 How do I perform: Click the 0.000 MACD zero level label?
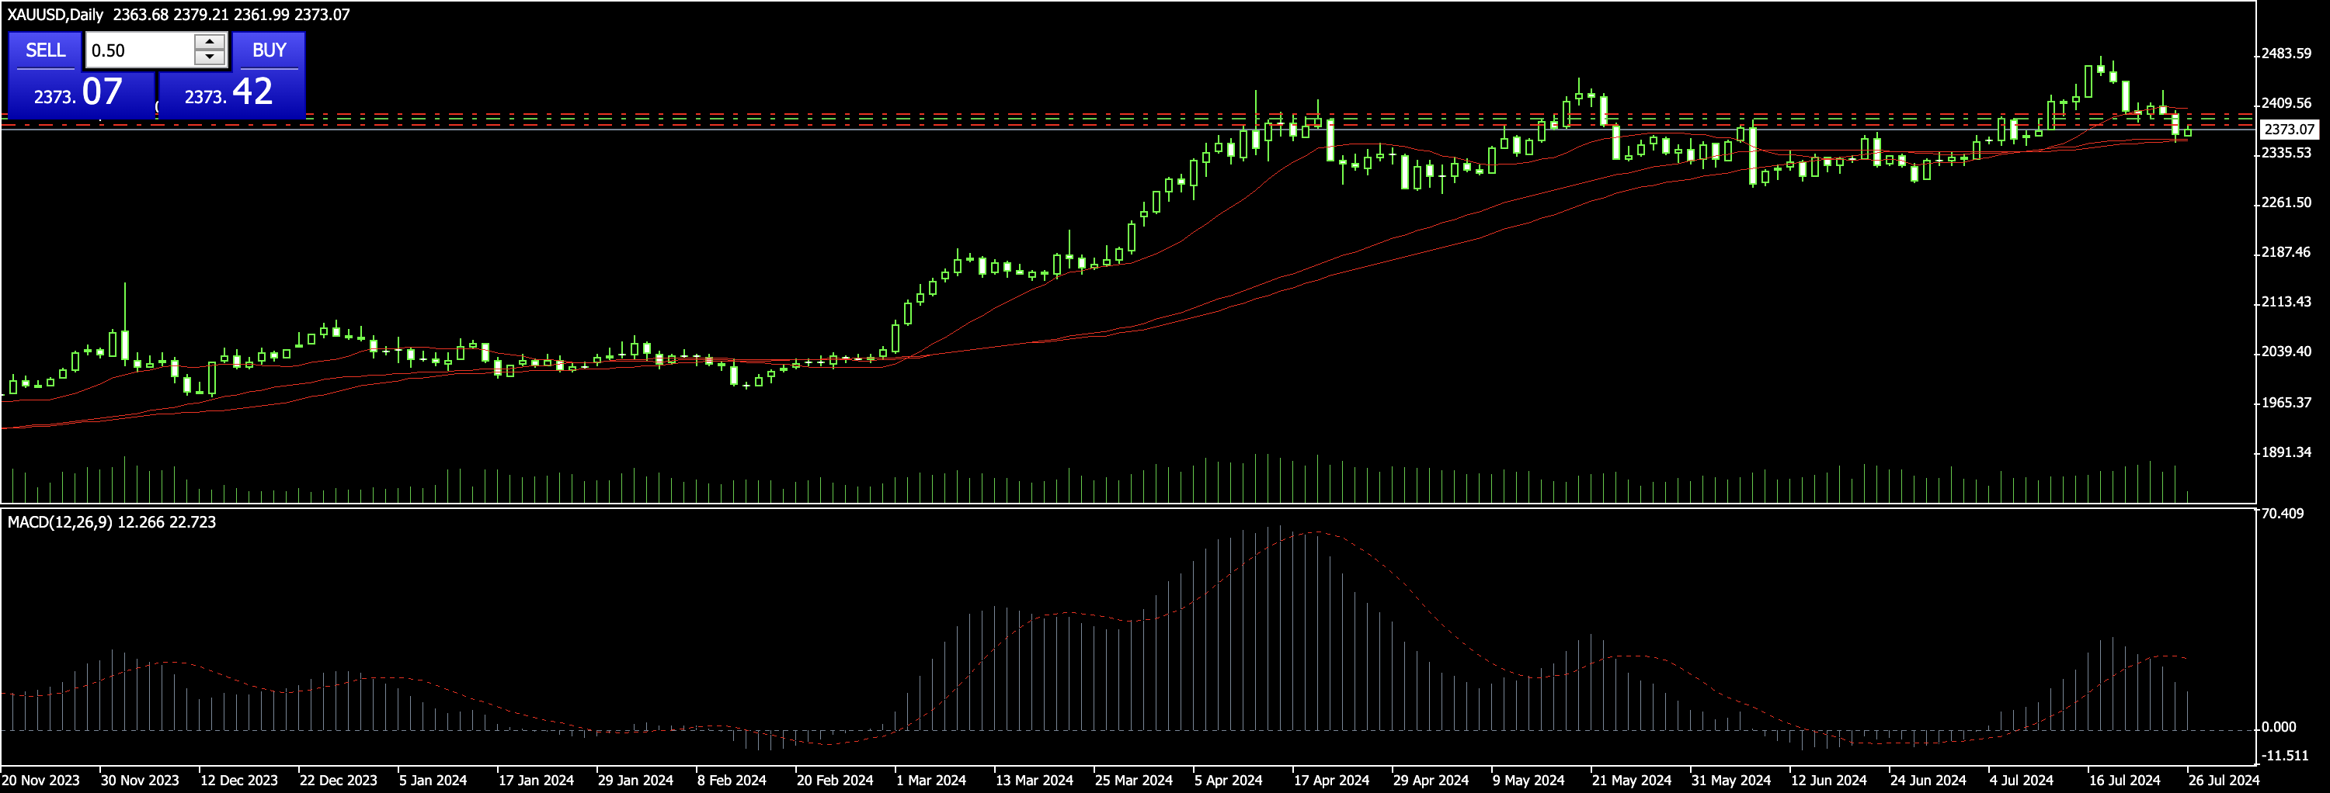pos(2279,726)
